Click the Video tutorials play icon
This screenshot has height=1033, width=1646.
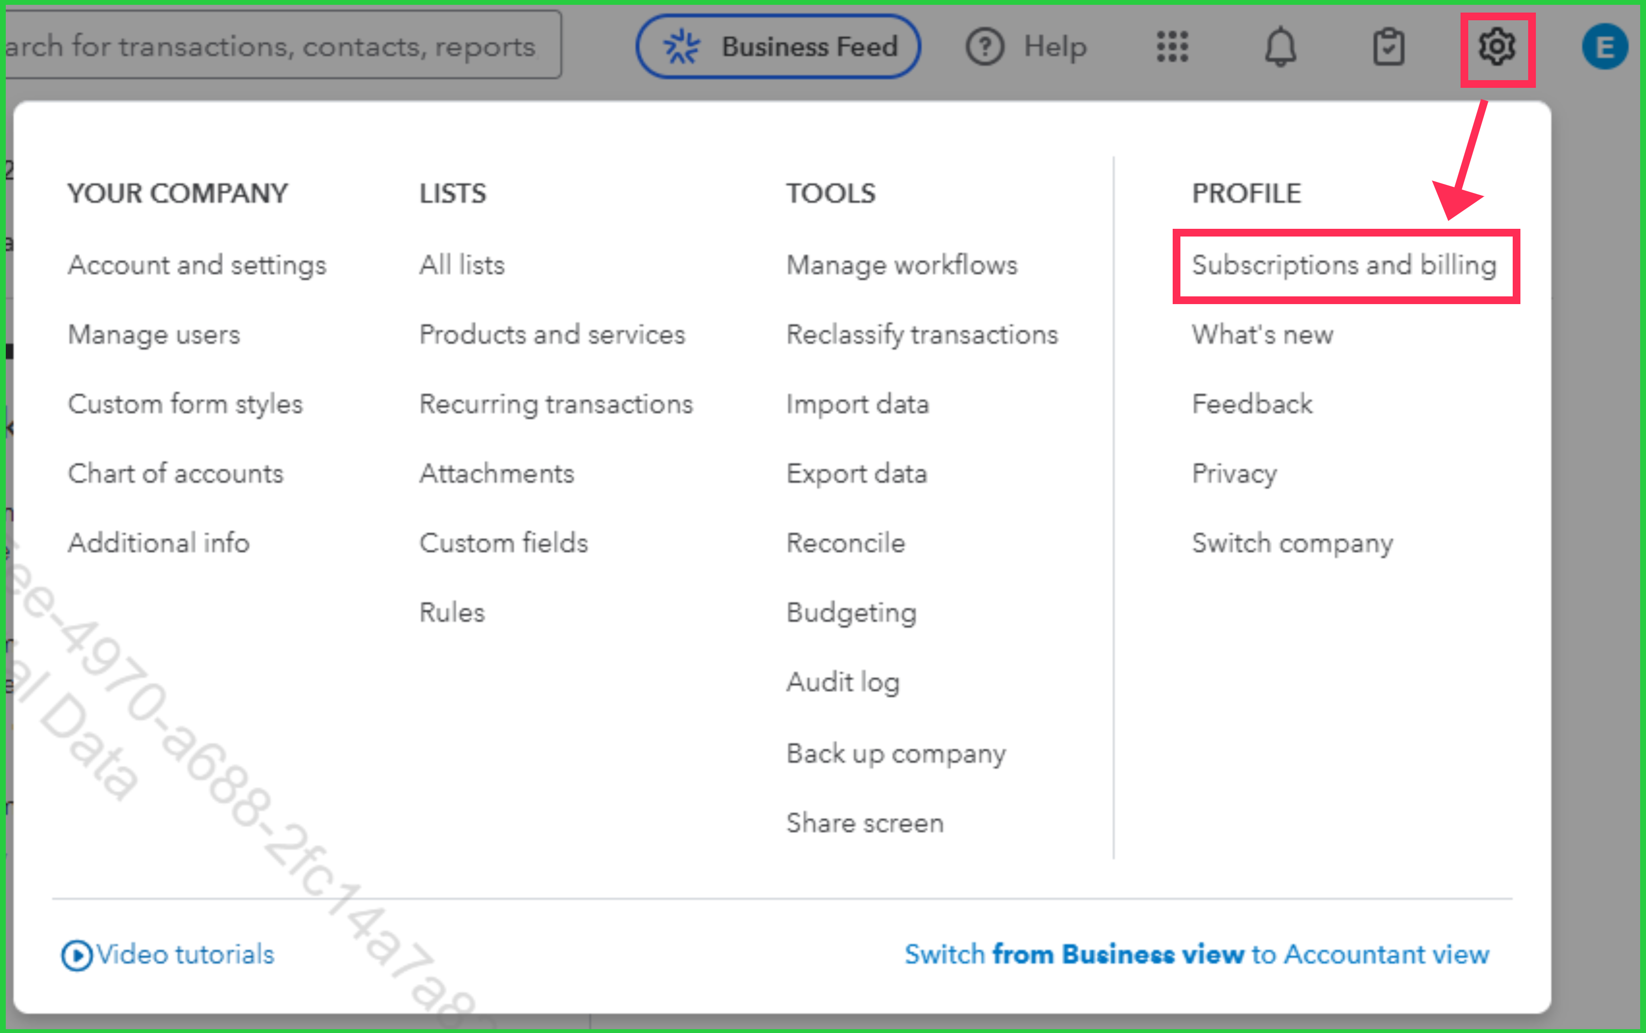(77, 955)
